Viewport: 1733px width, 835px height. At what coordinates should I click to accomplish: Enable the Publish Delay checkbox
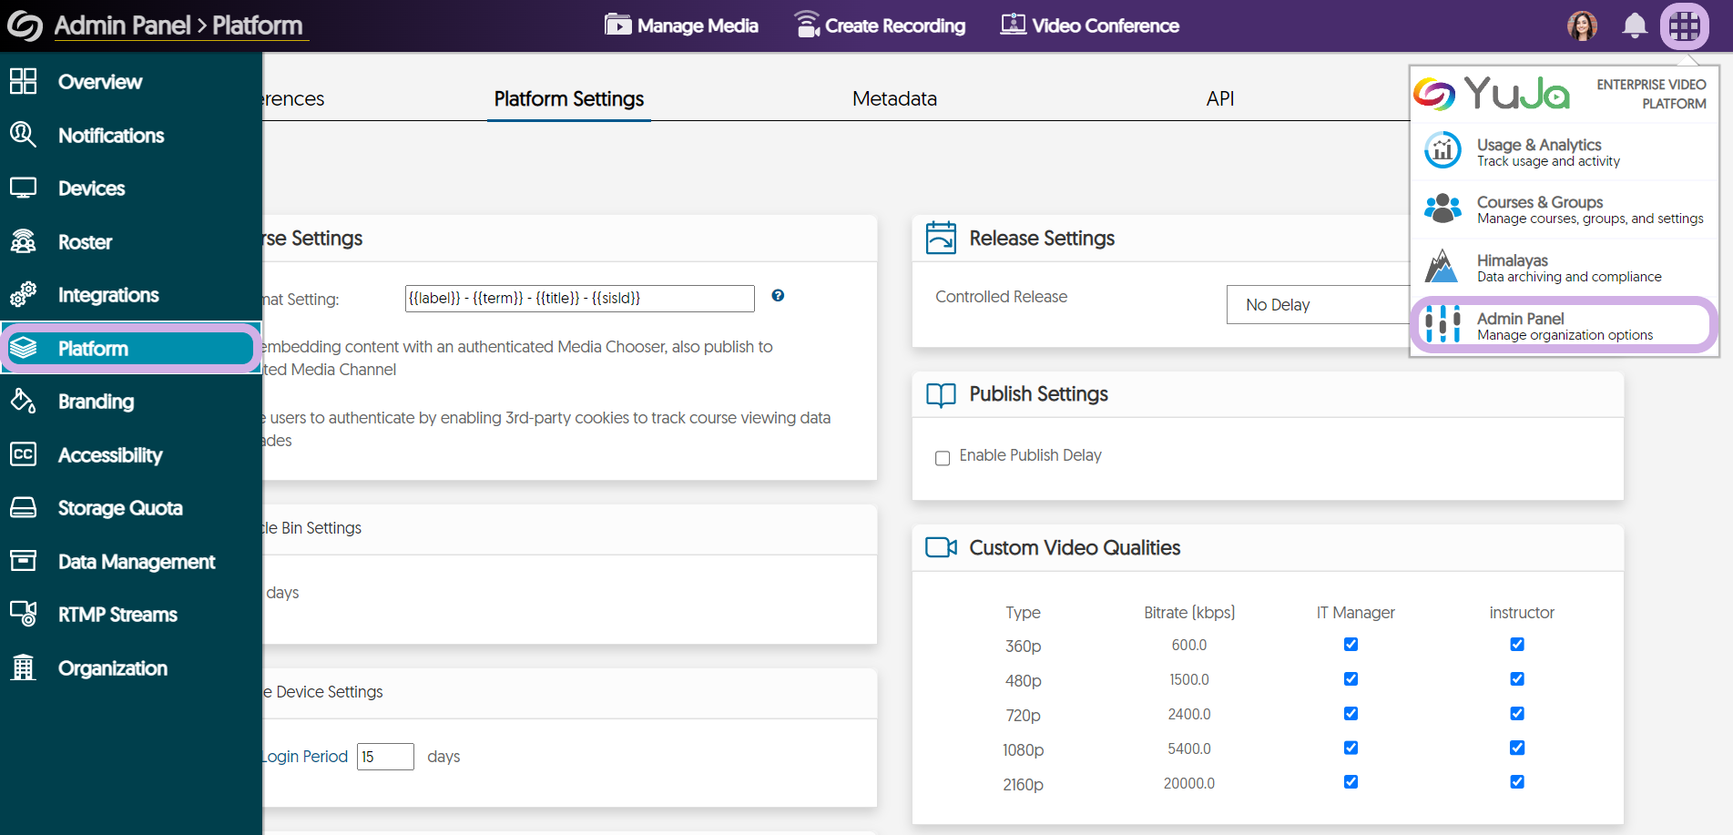(943, 458)
